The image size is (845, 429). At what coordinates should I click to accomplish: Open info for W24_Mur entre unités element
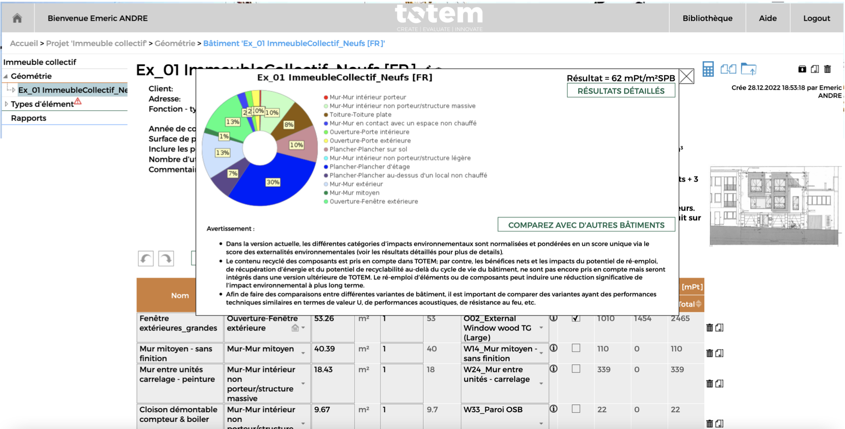pyautogui.click(x=554, y=369)
